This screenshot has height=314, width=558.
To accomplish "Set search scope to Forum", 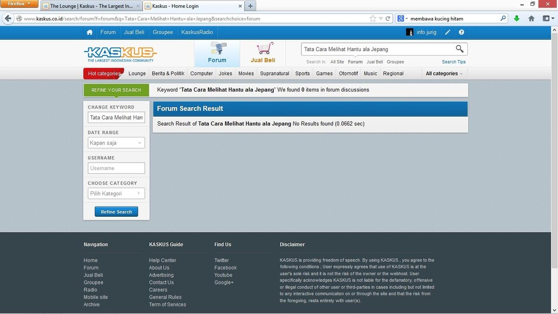I will tap(355, 62).
